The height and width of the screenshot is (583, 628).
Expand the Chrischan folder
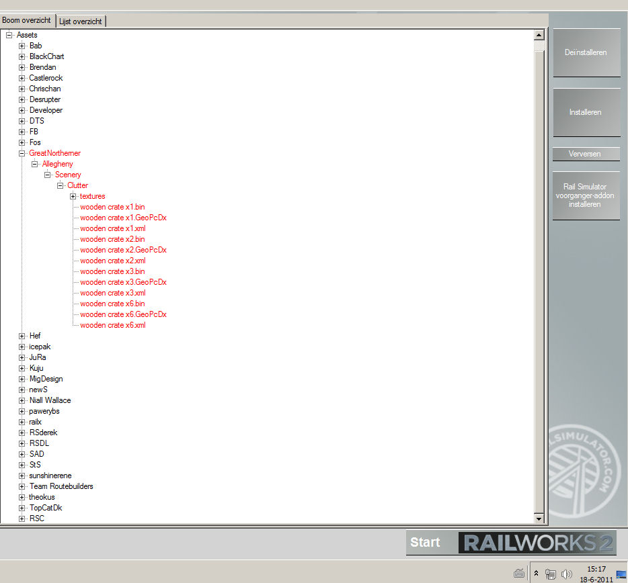22,89
